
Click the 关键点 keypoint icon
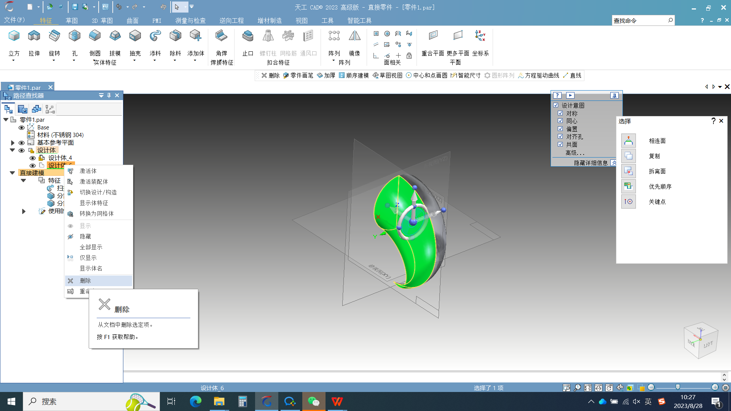(629, 202)
